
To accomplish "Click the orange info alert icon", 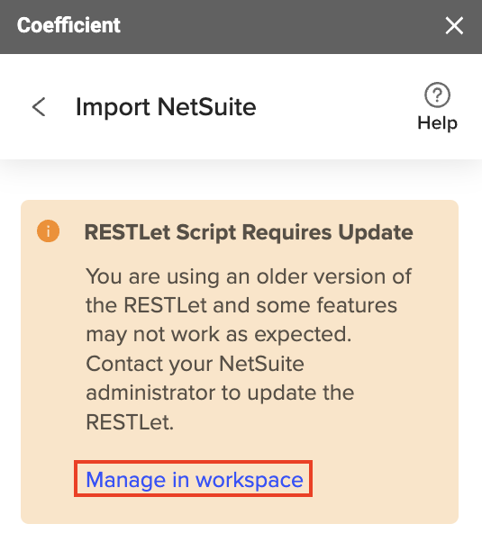I will [x=48, y=230].
